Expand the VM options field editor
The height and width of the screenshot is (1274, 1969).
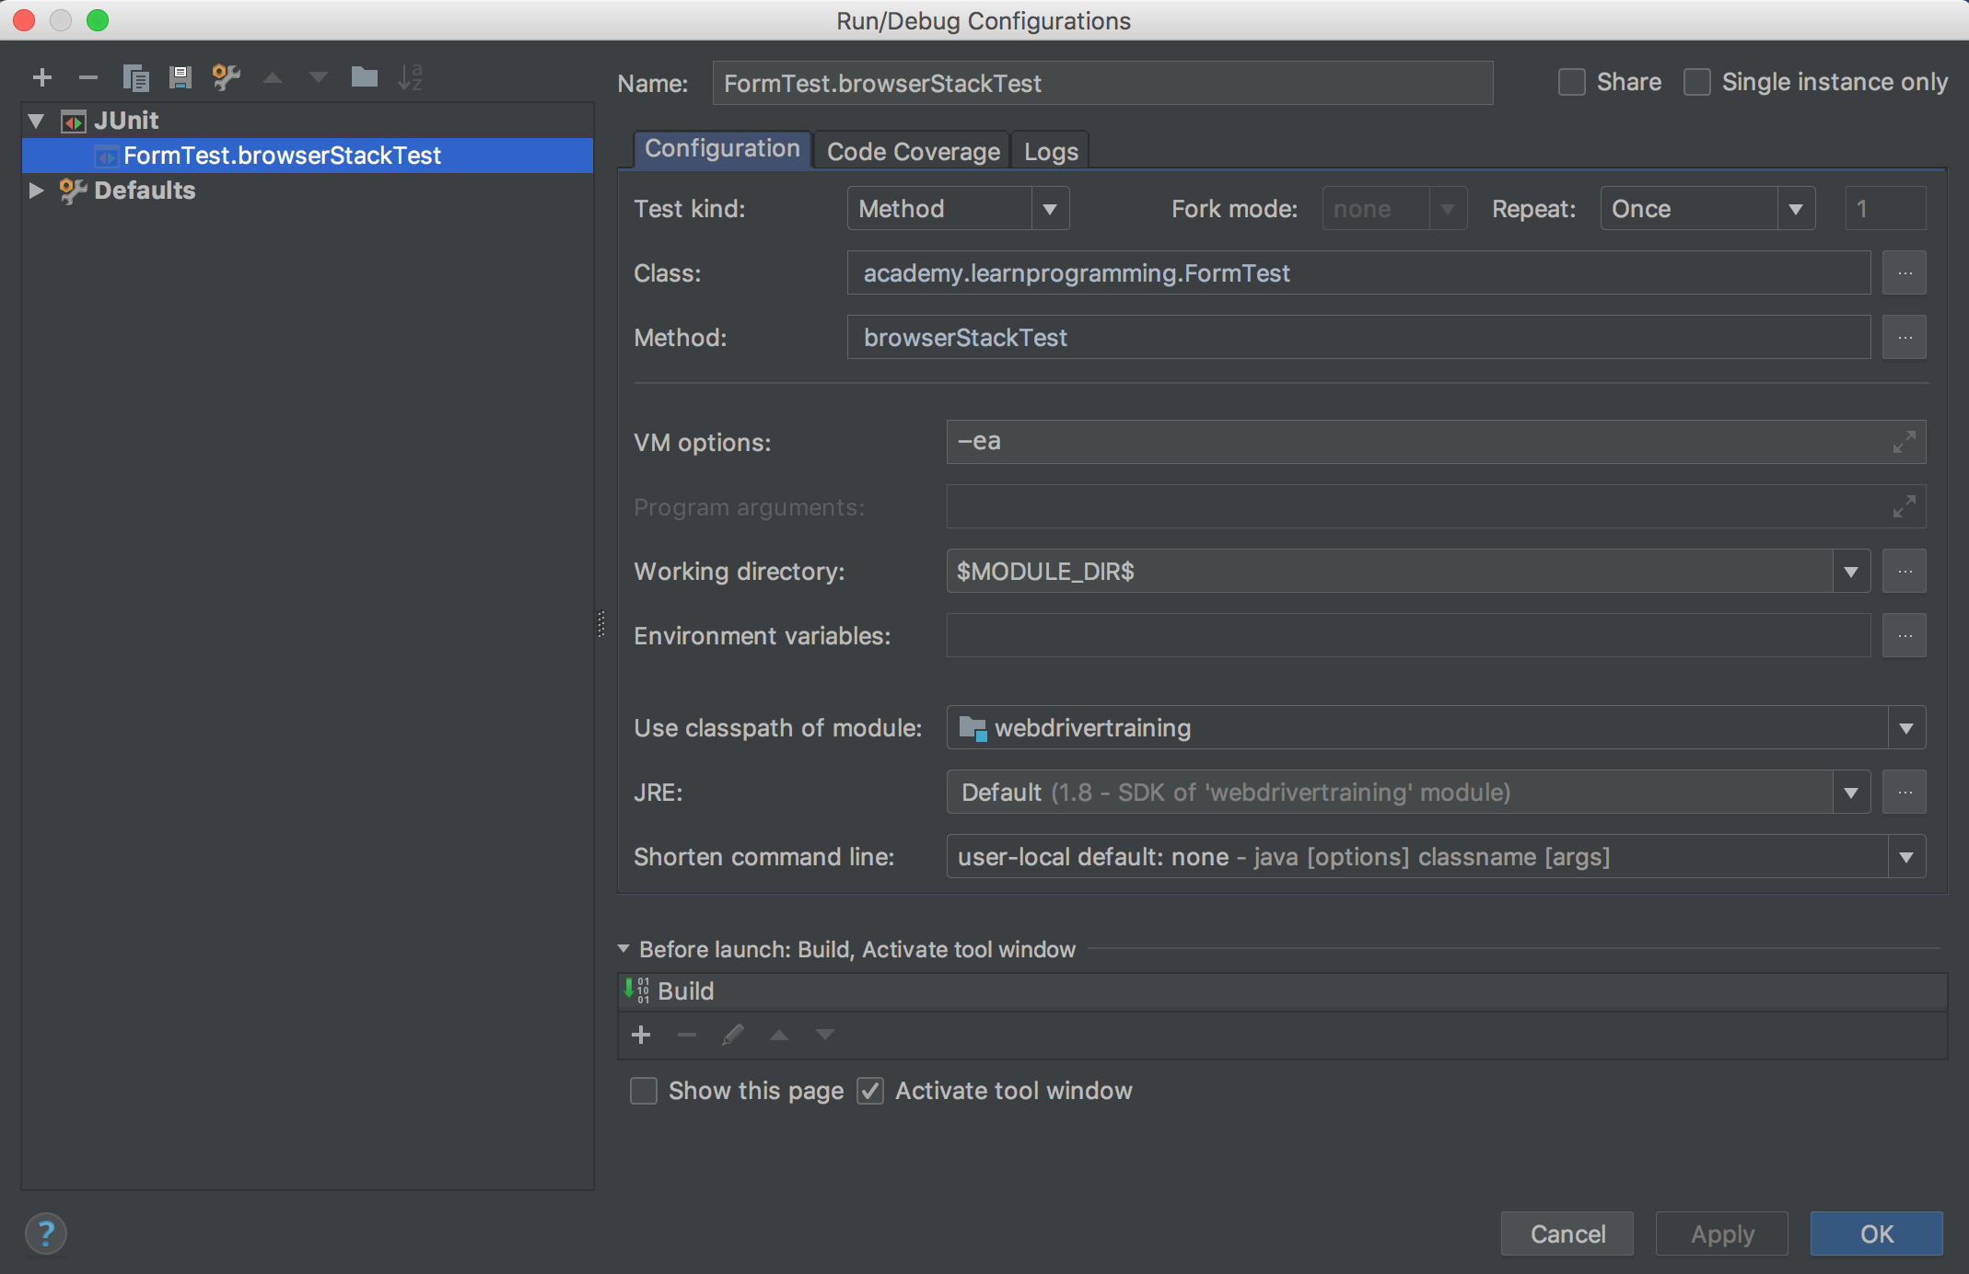coord(1903,442)
